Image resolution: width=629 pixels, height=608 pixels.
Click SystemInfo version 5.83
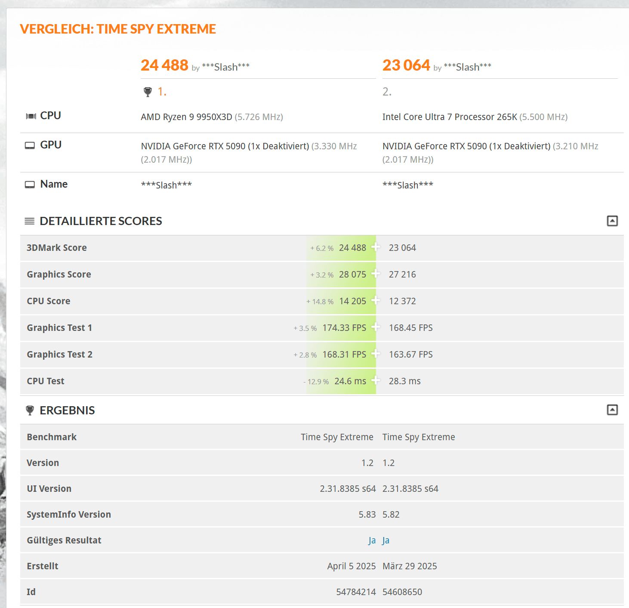pyautogui.click(x=367, y=515)
